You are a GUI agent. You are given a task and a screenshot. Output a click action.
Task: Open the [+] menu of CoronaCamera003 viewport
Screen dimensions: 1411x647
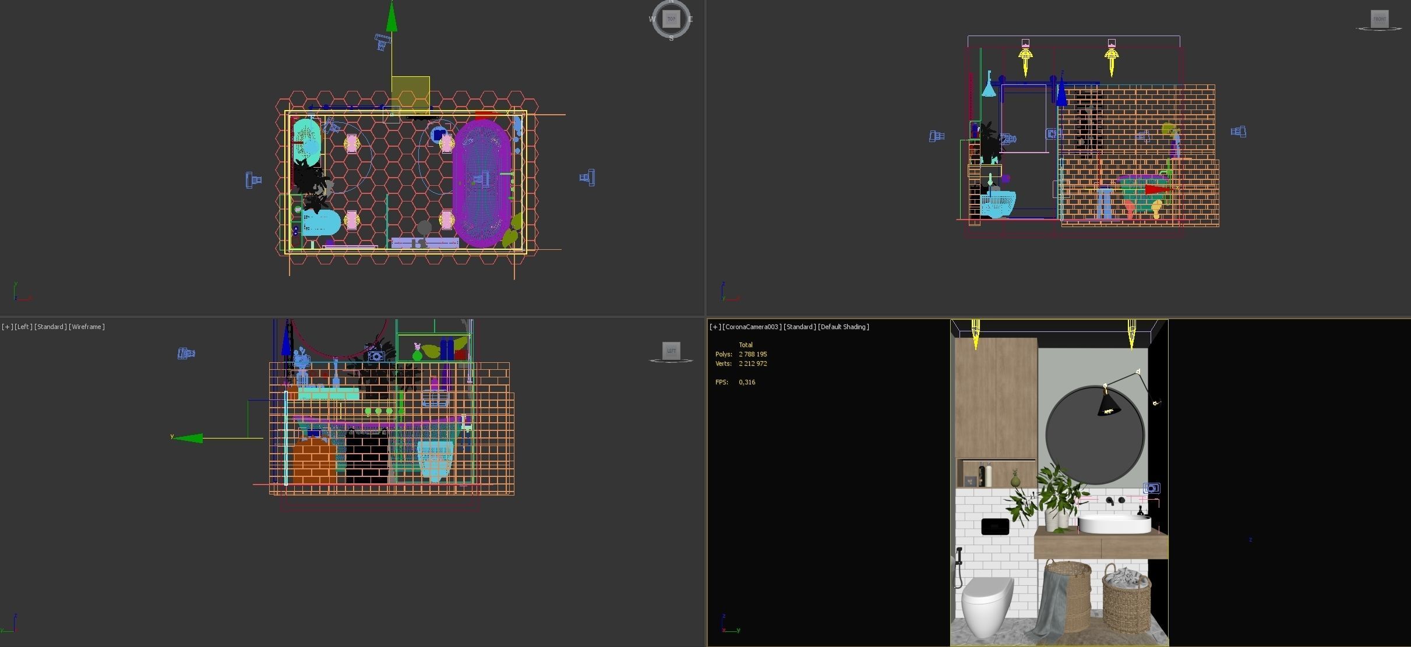714,327
